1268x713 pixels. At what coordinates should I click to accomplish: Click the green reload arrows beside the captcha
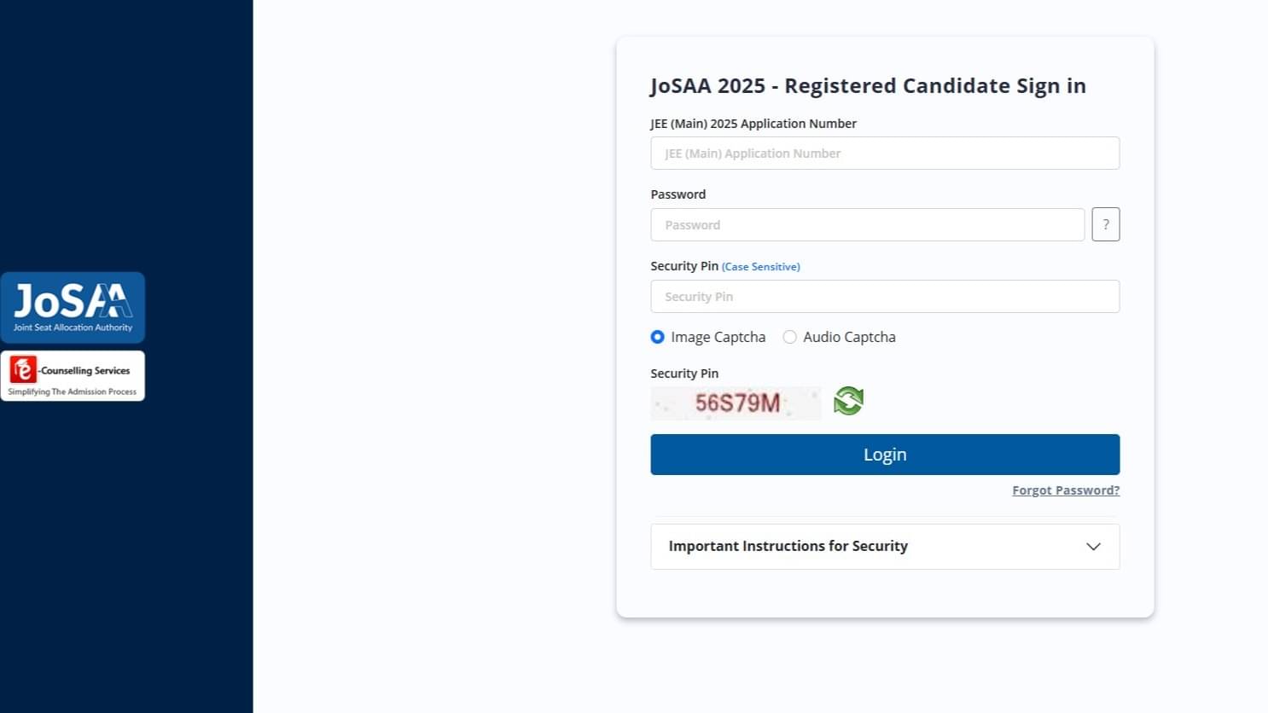[847, 401]
